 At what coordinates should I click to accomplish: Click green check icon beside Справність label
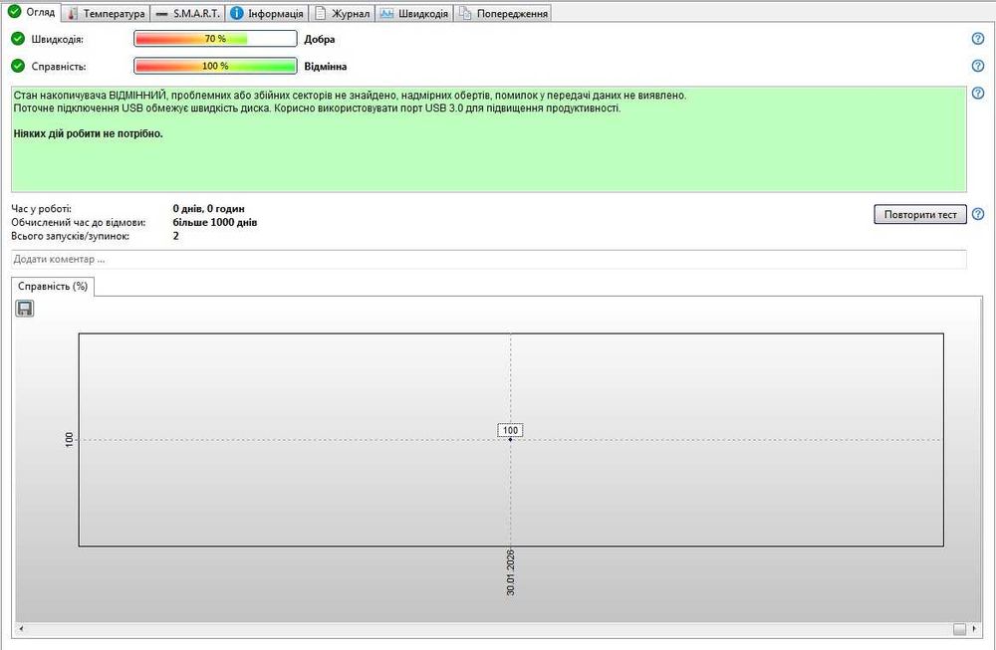point(18,66)
